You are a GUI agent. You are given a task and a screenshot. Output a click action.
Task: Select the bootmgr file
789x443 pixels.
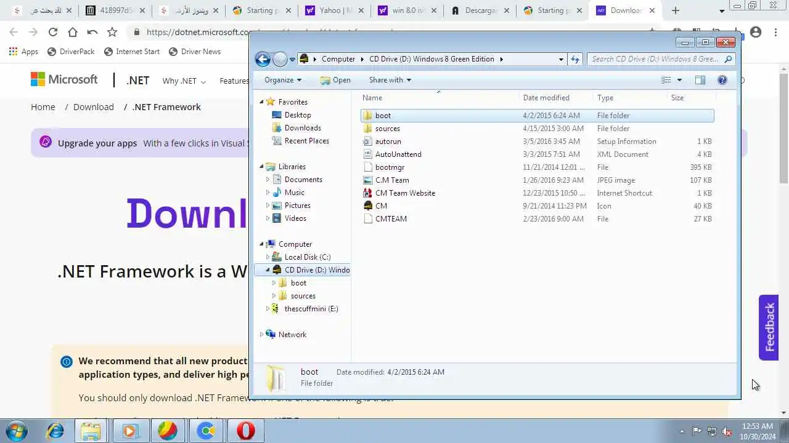point(390,167)
